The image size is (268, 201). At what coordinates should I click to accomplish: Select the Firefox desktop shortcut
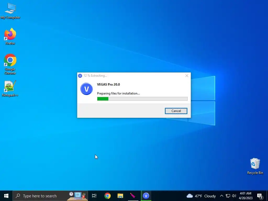[10, 36]
